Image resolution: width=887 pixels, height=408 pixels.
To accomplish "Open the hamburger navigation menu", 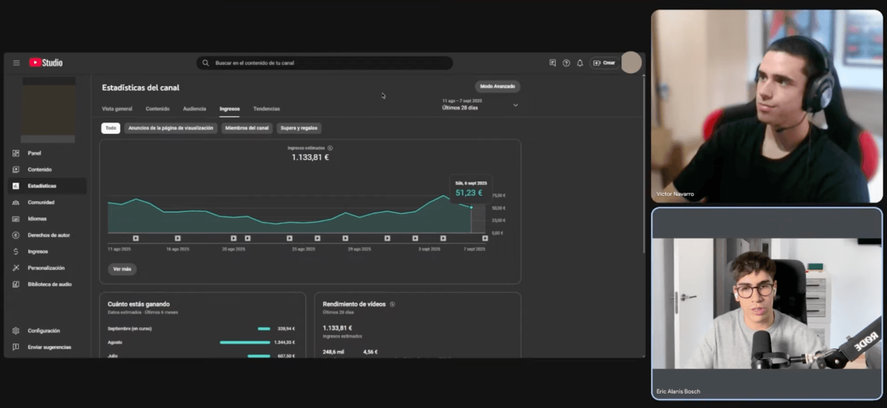I will tap(16, 63).
